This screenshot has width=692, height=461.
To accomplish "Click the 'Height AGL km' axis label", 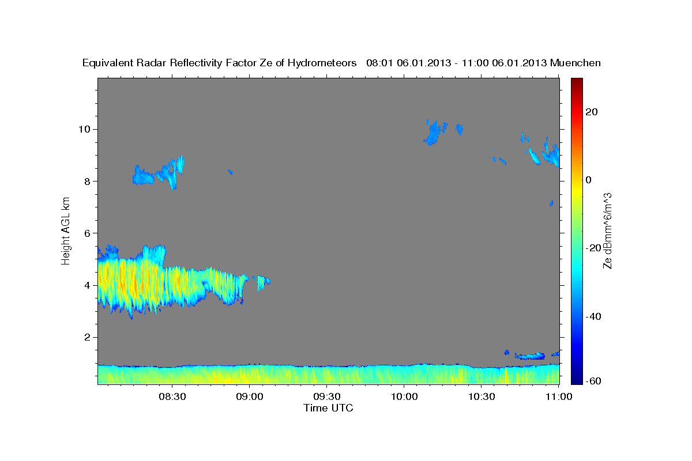I will point(66,231).
